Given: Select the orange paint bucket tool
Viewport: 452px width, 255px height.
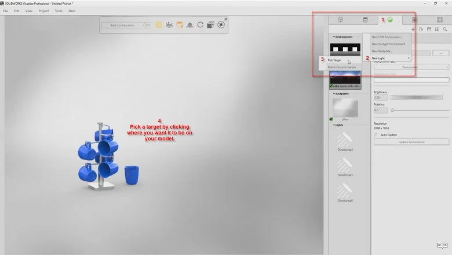Looking at the screenshot, I should pos(180,25).
